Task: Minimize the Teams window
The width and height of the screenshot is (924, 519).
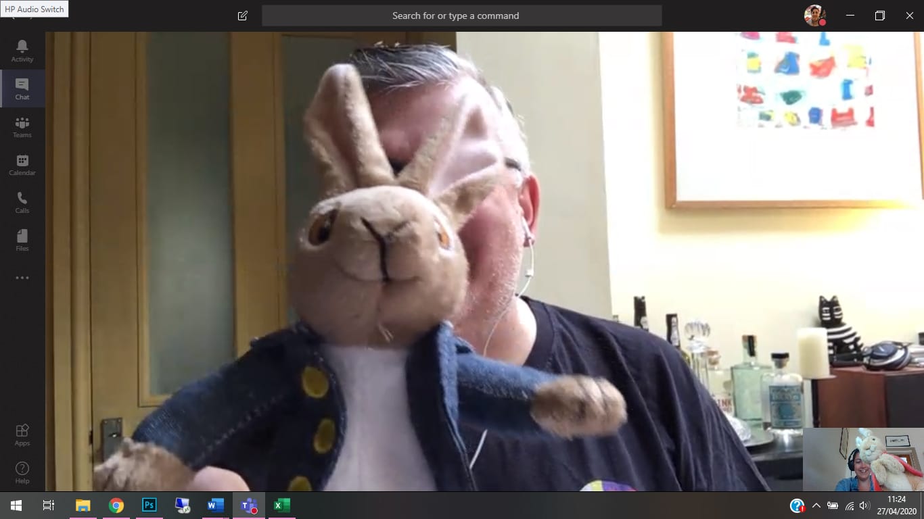Action: coord(850,16)
